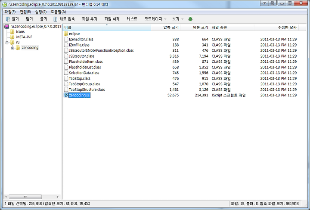Screen dimensions: 310x210
Task: Click the Extract (풀기) toolbar button
Action: 43,19
